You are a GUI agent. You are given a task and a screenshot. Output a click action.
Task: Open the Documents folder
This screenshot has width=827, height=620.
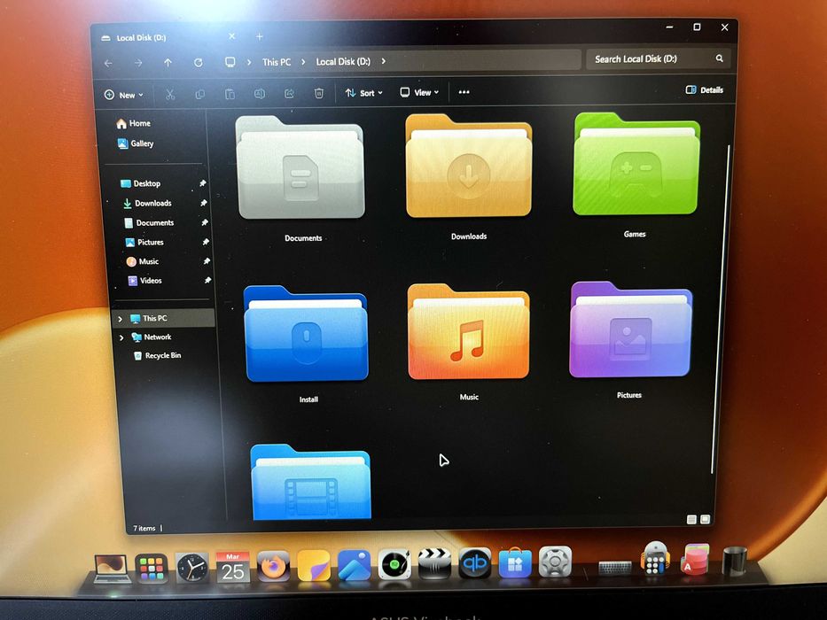[300, 167]
